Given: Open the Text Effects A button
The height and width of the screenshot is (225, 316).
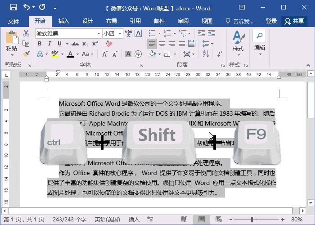Looking at the screenshot, I should [x=40, y=54].
